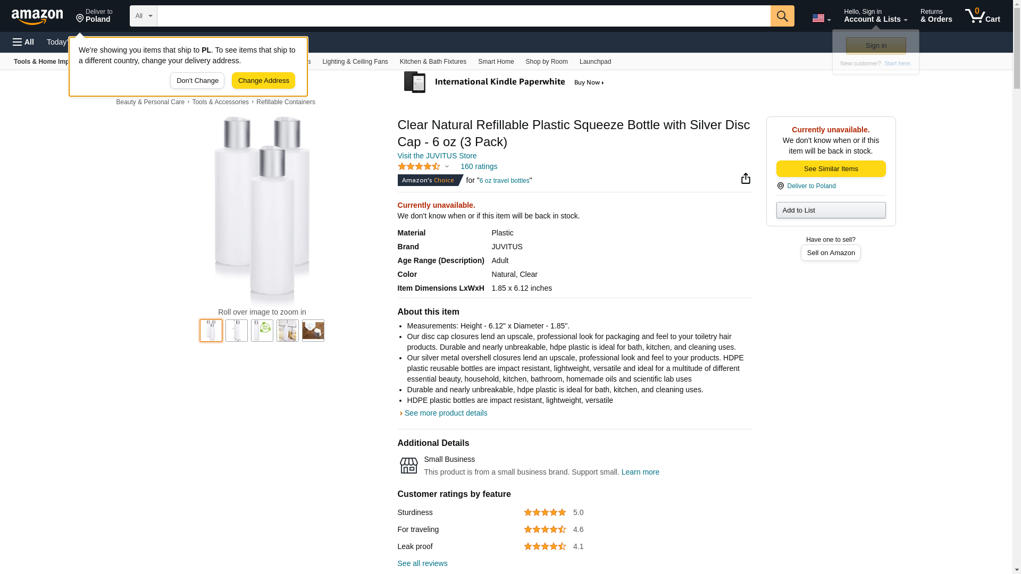Click the US flag language selector
The width and height of the screenshot is (1021, 574).
pos(821,18)
